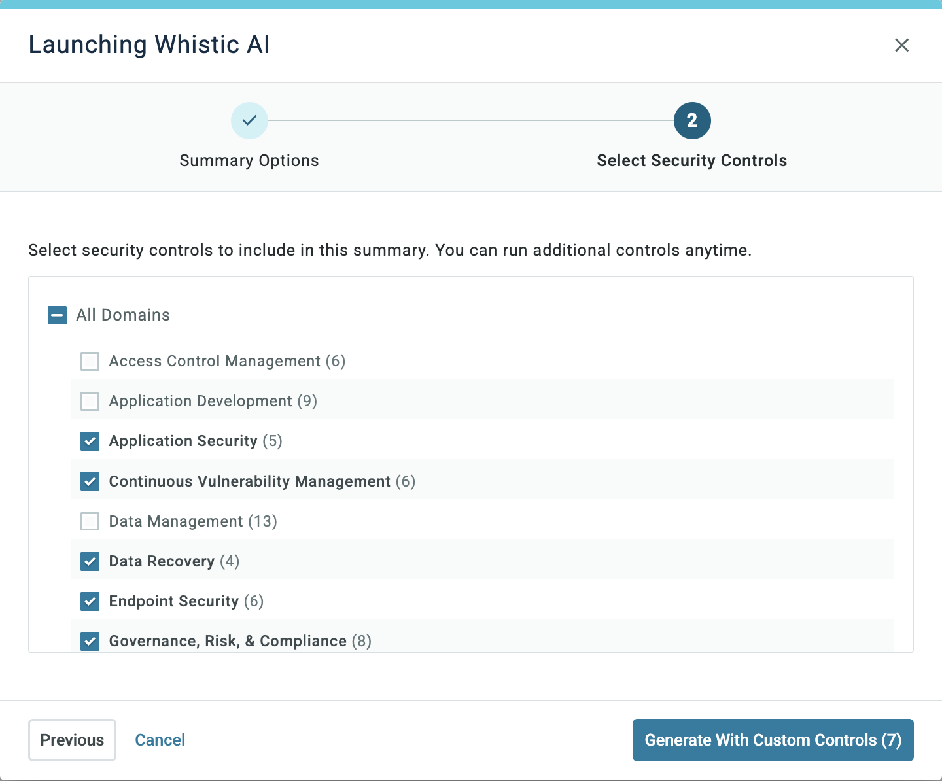Click Application Security (5) label
The height and width of the screenshot is (781, 942).
click(x=196, y=441)
